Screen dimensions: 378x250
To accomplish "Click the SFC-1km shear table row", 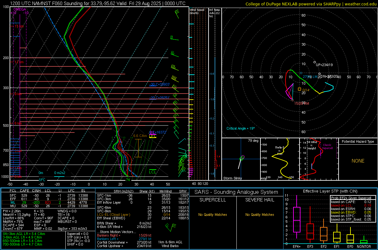I will click(143, 195).
